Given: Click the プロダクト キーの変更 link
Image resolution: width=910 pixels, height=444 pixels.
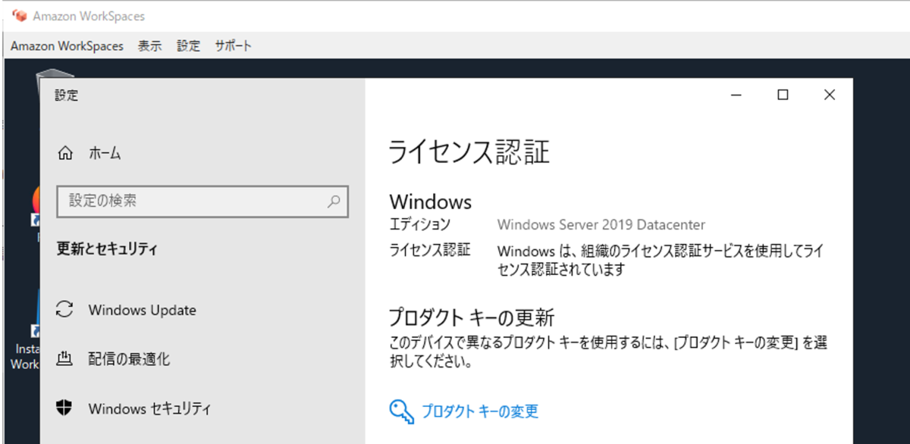Looking at the screenshot, I should pos(480,411).
